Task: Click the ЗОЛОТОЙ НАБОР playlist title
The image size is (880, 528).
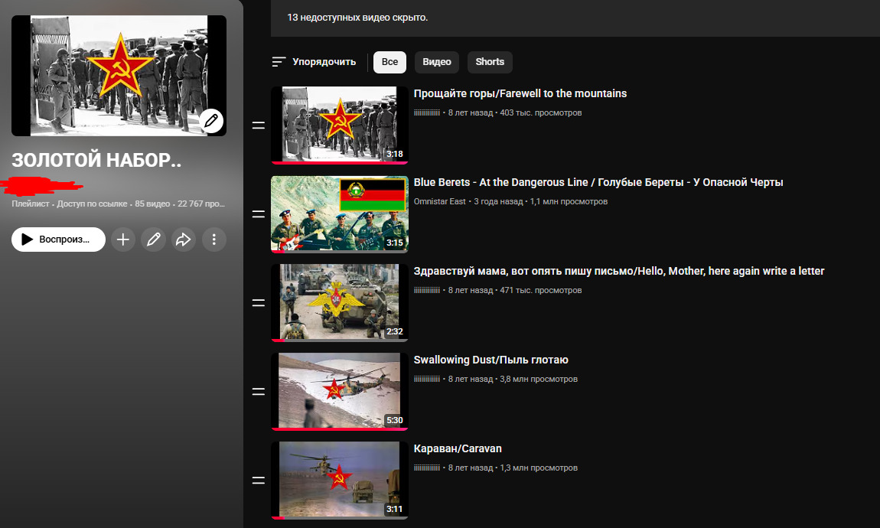Action: click(x=96, y=161)
